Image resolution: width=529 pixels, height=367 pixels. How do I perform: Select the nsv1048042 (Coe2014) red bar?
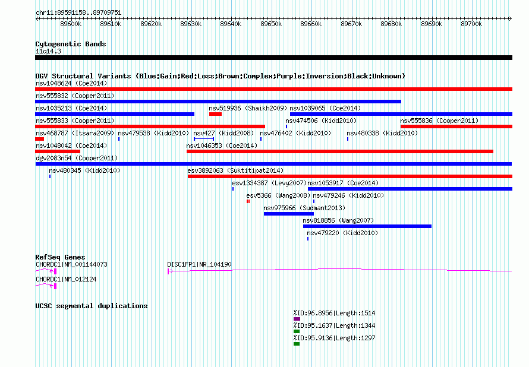coord(58,151)
